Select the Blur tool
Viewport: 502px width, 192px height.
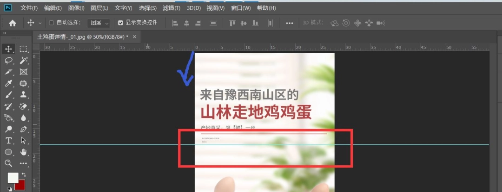click(23, 118)
